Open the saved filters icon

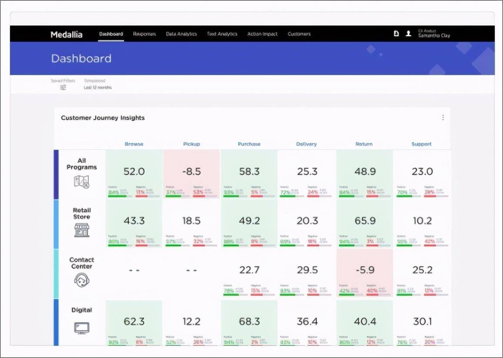click(63, 87)
